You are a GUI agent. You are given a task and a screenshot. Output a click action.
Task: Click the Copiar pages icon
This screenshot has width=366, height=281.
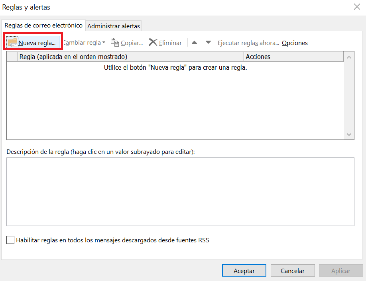tap(114, 42)
